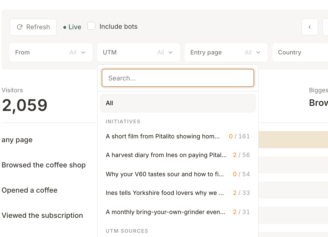This screenshot has height=237, width=328.
Task: Choose harvest diary from Ines initiative
Action: point(178,155)
